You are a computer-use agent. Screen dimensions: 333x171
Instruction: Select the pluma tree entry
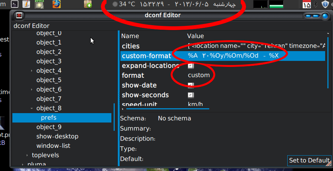tap(37, 164)
